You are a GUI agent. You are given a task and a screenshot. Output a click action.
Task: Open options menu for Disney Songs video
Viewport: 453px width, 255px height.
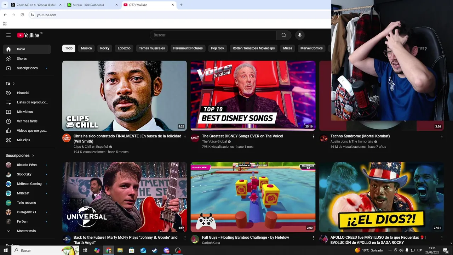pyautogui.click(x=313, y=136)
